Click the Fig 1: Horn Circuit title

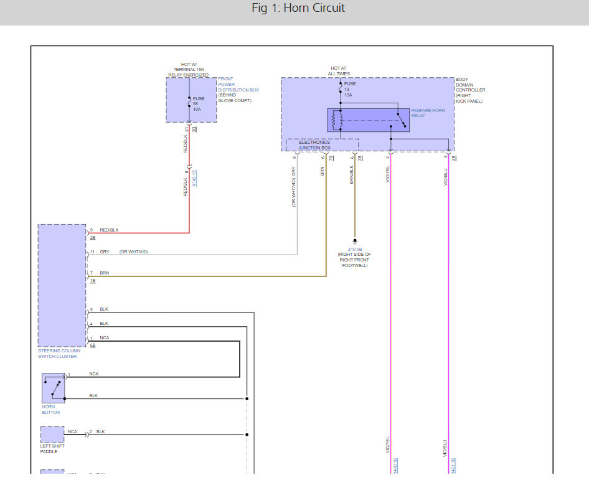pyautogui.click(x=298, y=8)
